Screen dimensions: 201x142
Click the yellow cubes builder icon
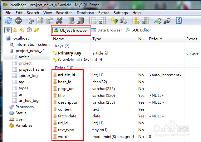coord(22,30)
